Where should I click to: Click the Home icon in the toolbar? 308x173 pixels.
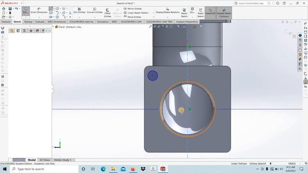coord(3,9)
